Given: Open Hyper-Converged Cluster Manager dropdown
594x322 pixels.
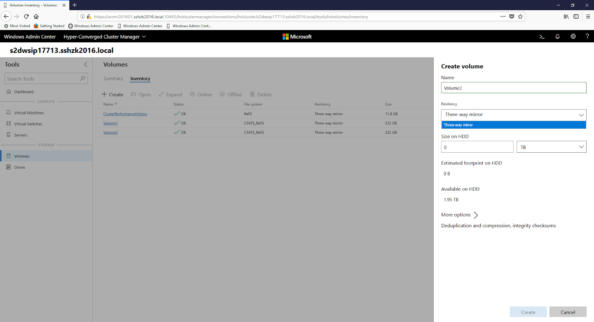Looking at the screenshot, I should 105,36.
